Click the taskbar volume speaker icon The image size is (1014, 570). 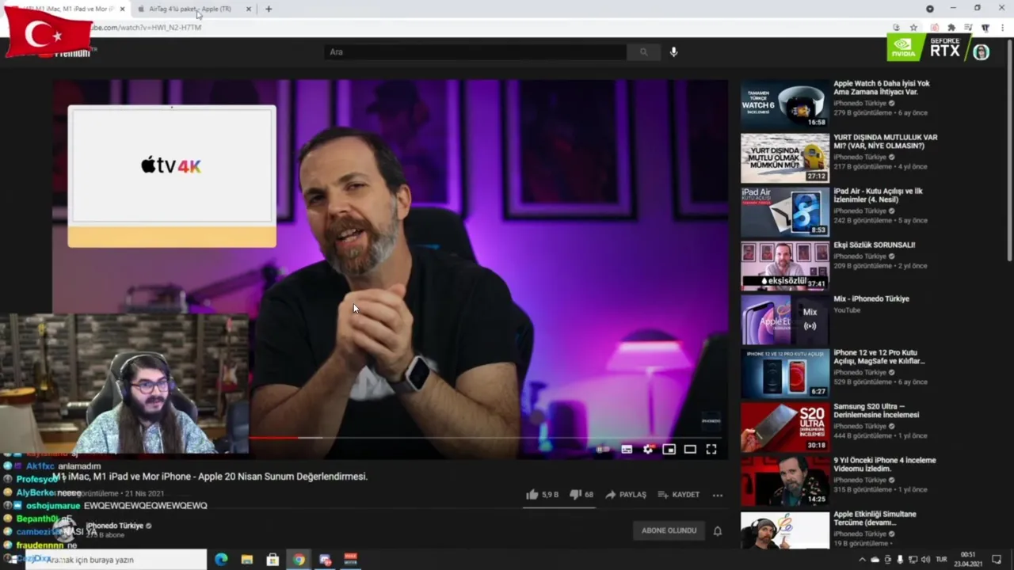(924, 560)
